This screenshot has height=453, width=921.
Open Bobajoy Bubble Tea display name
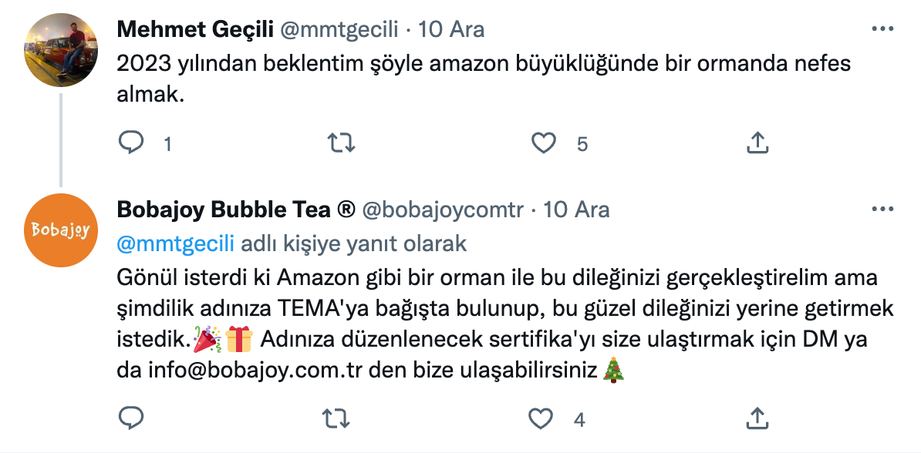pyautogui.click(x=235, y=210)
